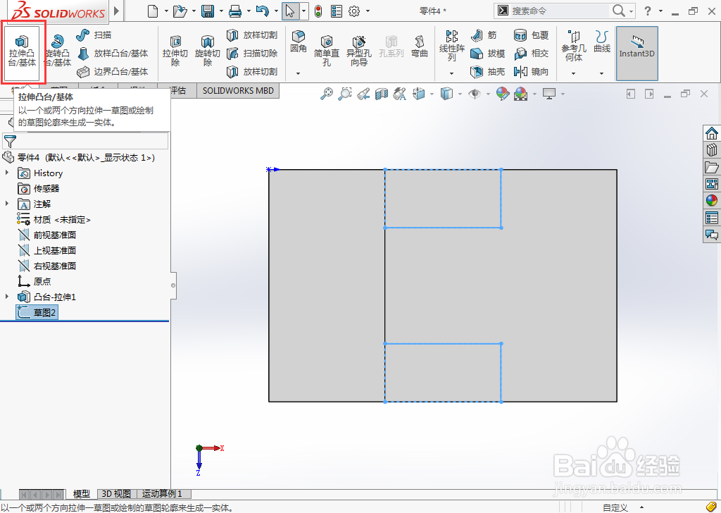Click the Section View icon

tap(382, 94)
